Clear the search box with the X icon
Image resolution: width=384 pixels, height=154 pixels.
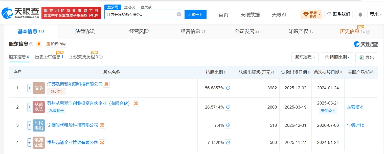click(179, 14)
